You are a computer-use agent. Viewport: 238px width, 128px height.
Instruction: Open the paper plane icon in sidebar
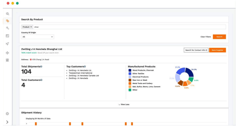coord(7,44)
